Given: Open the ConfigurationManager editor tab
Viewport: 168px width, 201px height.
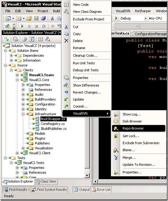Looking at the screenshot, I should [150, 34].
